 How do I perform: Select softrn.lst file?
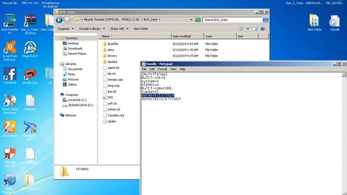click(x=112, y=109)
